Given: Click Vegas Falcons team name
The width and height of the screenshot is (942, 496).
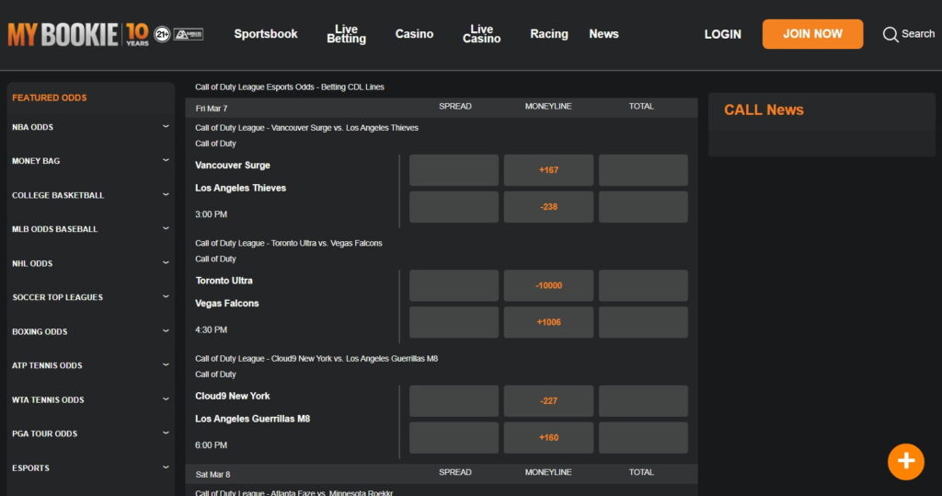Looking at the screenshot, I should pos(227,304).
